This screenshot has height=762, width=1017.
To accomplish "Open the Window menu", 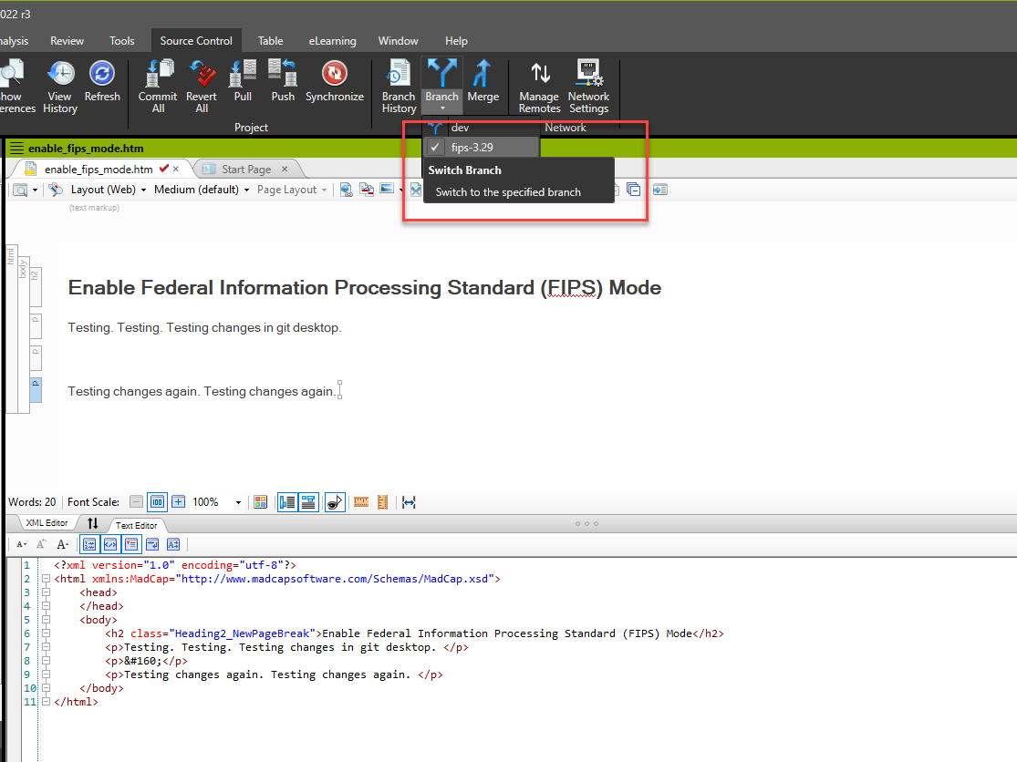I will (x=398, y=40).
